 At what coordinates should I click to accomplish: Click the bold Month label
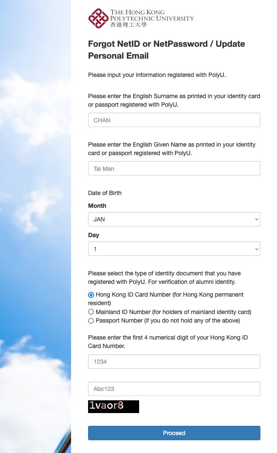point(97,206)
